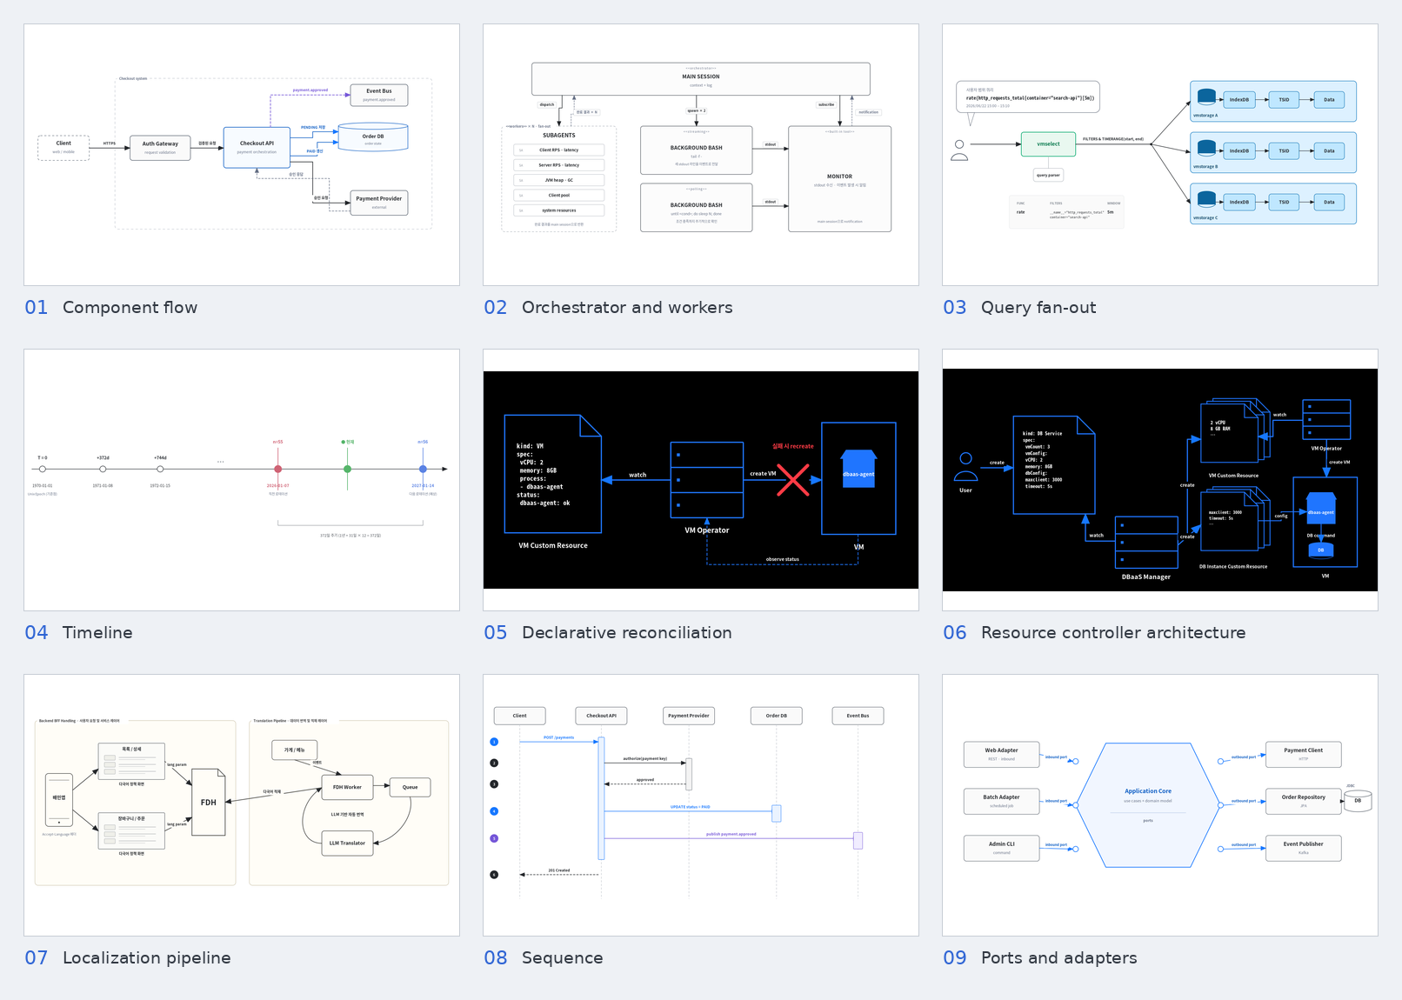Click the phone device icon in Localization pipeline
Screen dimensions: 1402x1000
[59, 799]
